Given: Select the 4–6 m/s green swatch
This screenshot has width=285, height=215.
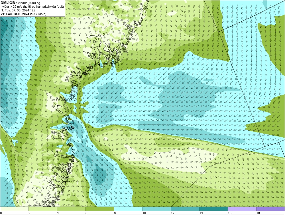Looking at the screenshot, I should click(x=71, y=209).
